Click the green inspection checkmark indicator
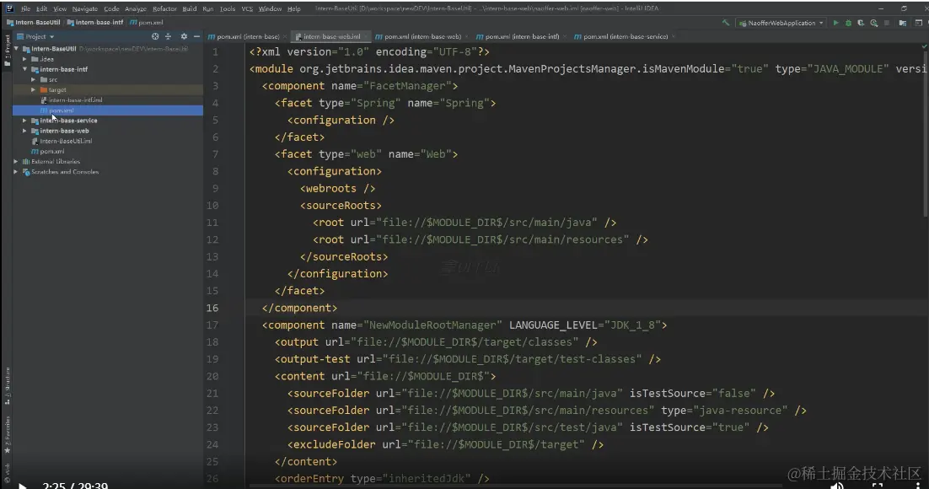The height and width of the screenshot is (489, 929). click(x=924, y=46)
